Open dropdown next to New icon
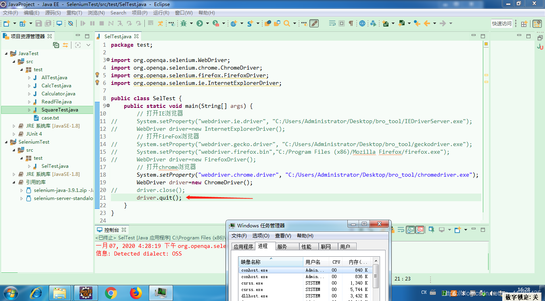The image size is (545, 301). [x=15, y=23]
